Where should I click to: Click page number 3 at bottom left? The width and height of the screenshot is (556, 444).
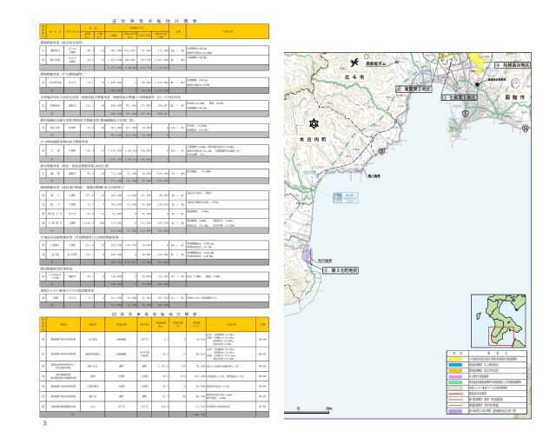pos(44,423)
